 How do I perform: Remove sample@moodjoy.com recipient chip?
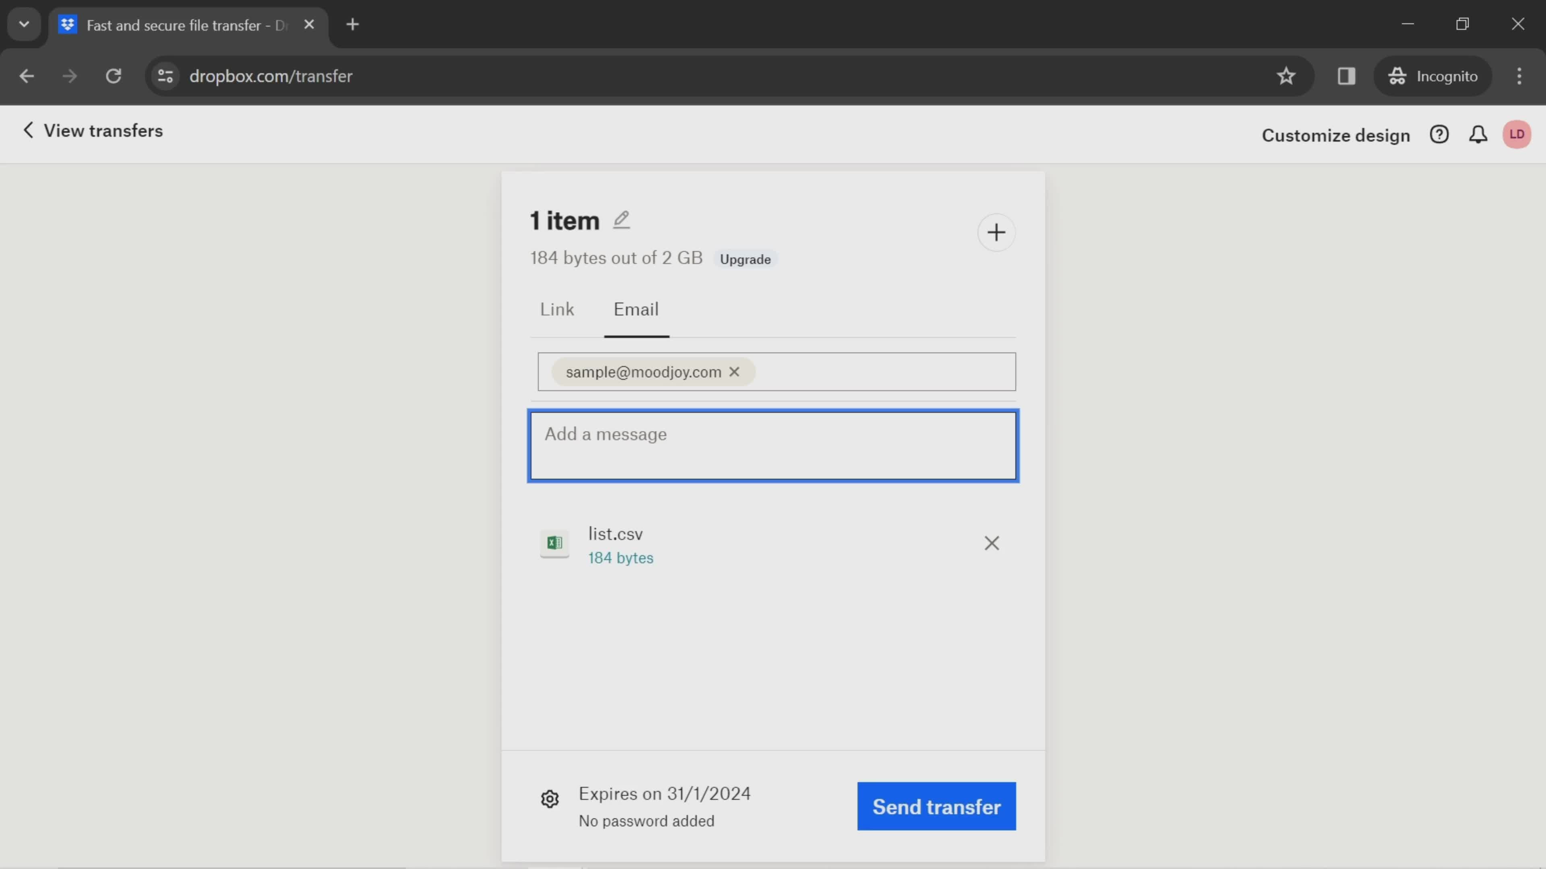pyautogui.click(x=734, y=372)
